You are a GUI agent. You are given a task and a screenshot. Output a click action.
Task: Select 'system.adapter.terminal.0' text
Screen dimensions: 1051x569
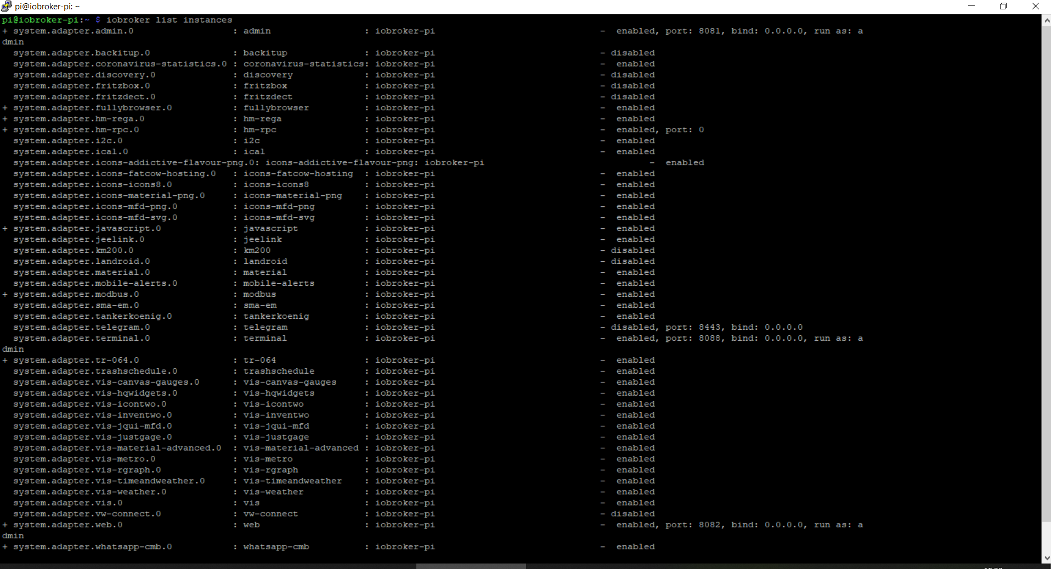point(82,339)
